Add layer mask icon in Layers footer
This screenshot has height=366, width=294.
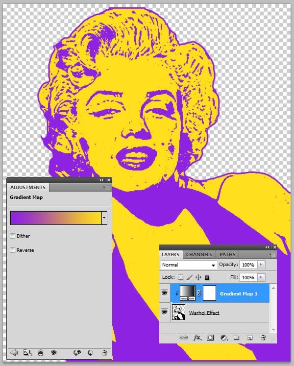click(x=210, y=338)
